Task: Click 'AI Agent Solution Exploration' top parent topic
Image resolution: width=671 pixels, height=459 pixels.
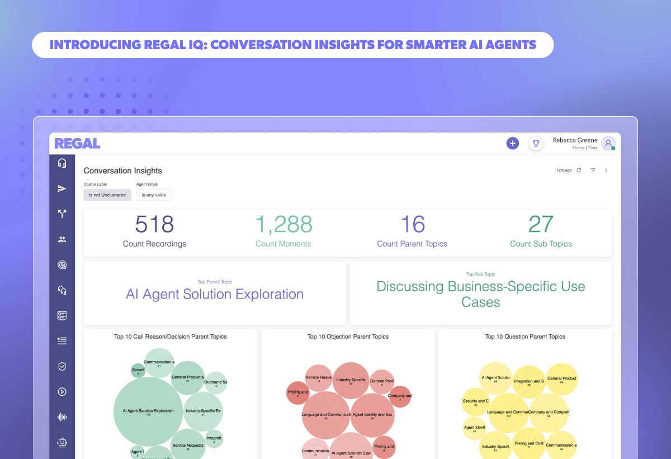Action: 215,294
